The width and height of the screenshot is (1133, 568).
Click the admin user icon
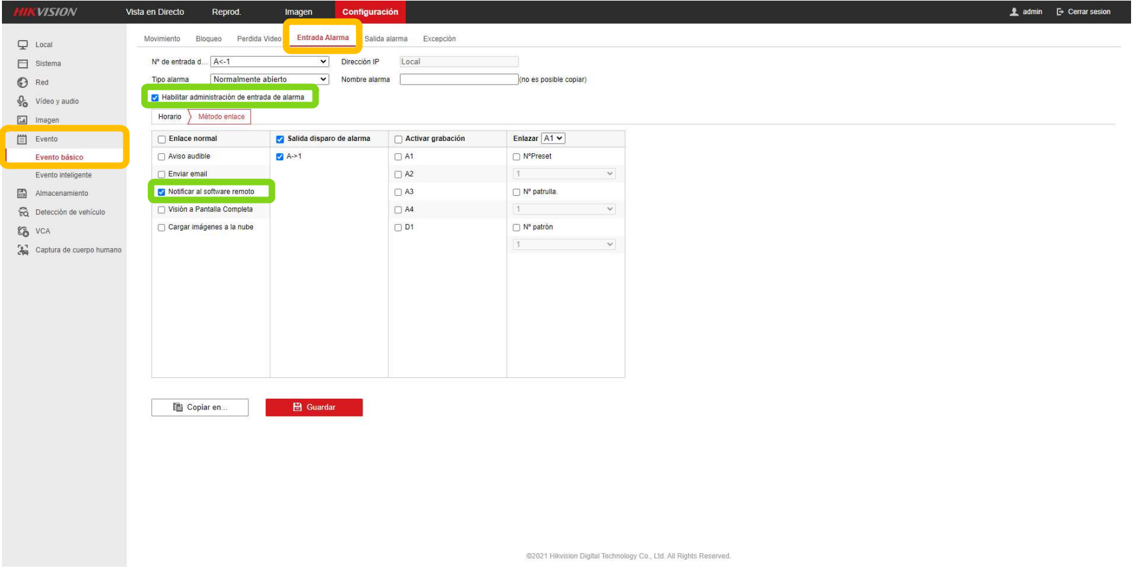click(1014, 12)
